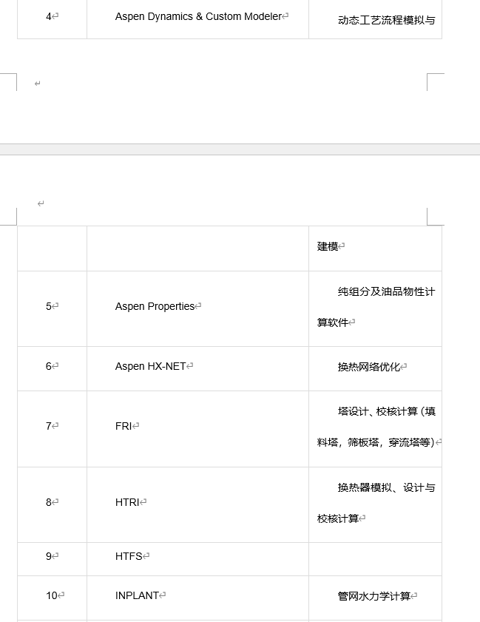Click the continued cell text '建模'
This screenshot has width=480, height=622.
point(327,246)
